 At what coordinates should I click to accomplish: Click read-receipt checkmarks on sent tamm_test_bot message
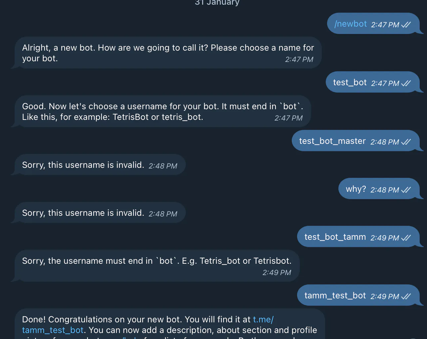tap(406, 296)
